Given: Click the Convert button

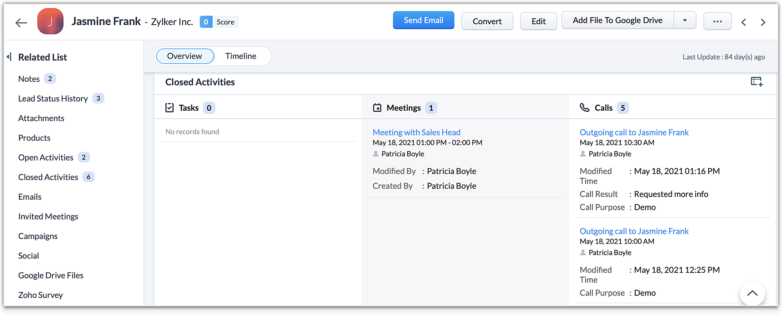Looking at the screenshot, I should [487, 22].
